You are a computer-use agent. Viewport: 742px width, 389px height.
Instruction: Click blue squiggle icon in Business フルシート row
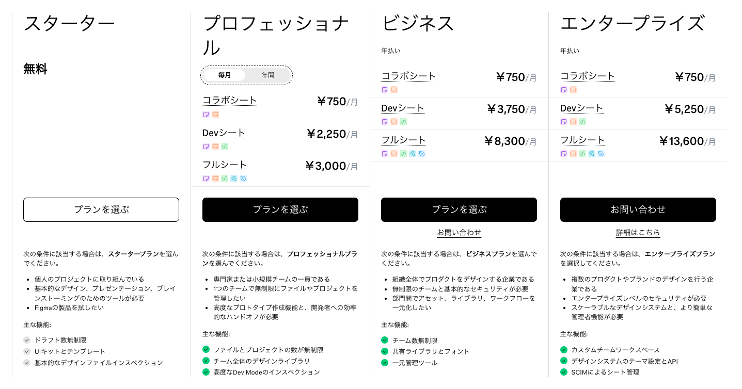point(413,154)
